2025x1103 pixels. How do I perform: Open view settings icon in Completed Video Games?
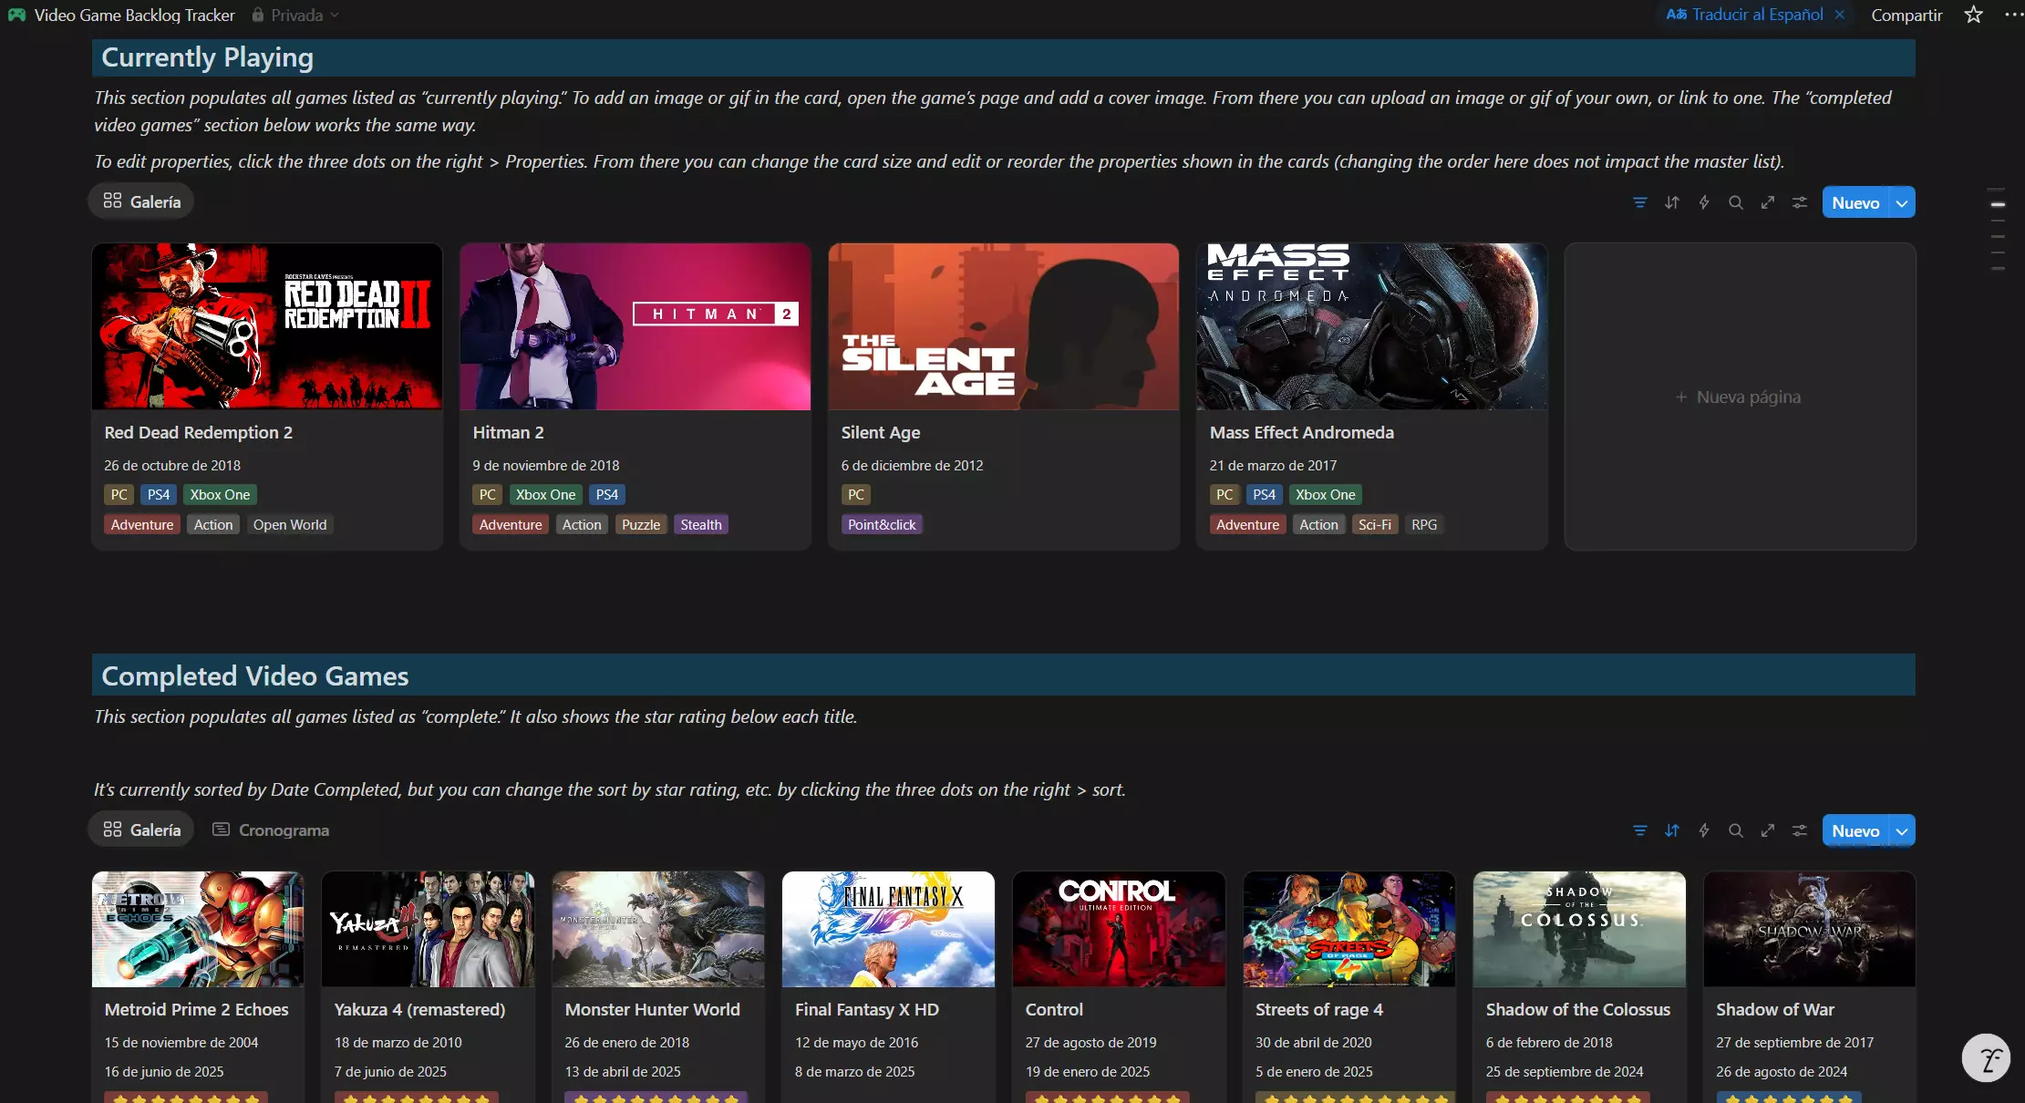1800,830
